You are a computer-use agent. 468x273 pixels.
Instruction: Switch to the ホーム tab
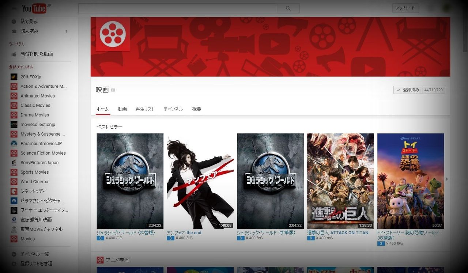pyautogui.click(x=103, y=109)
